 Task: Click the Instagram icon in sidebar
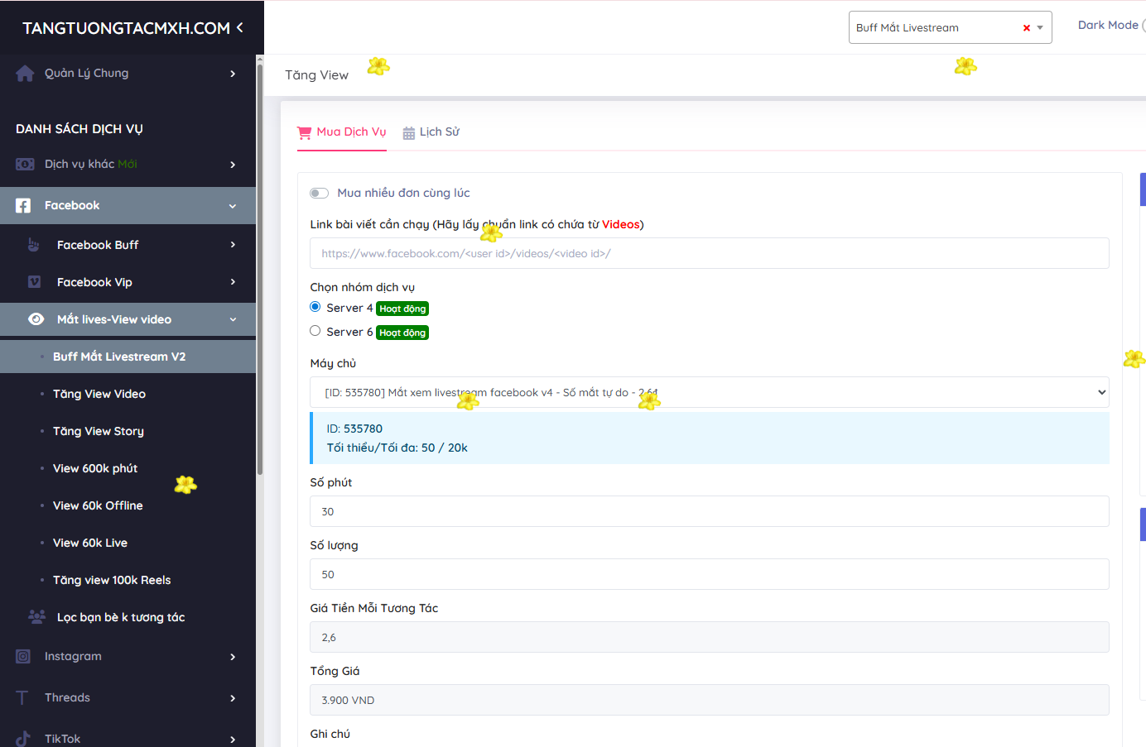click(23, 657)
